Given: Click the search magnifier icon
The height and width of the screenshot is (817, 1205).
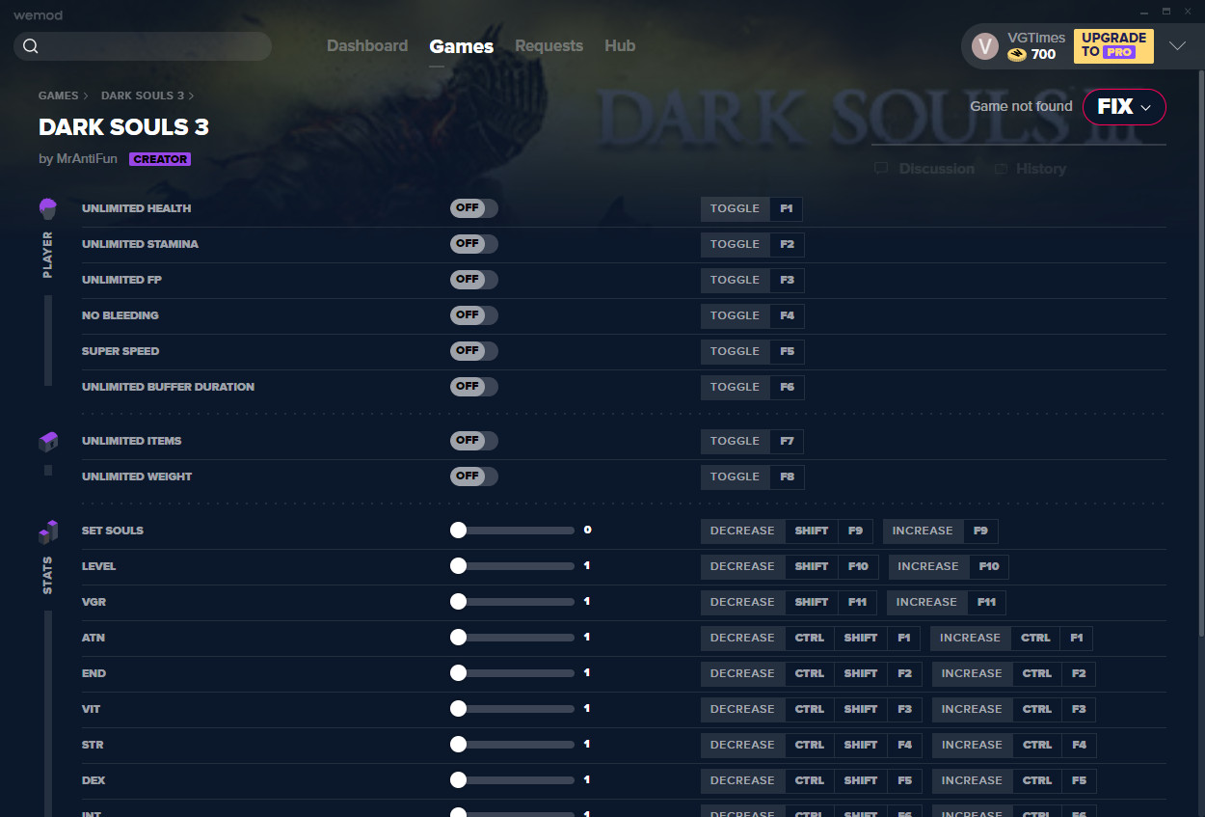Looking at the screenshot, I should coord(30,45).
